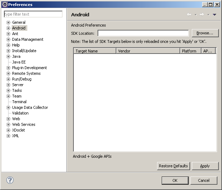The image size is (222, 190).
Task: Select Usage Data Collector entry
Action: tap(30, 107)
